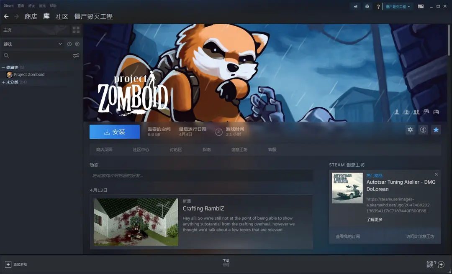Click 查看我的订阅 button
This screenshot has height=274, width=452.
(348, 236)
